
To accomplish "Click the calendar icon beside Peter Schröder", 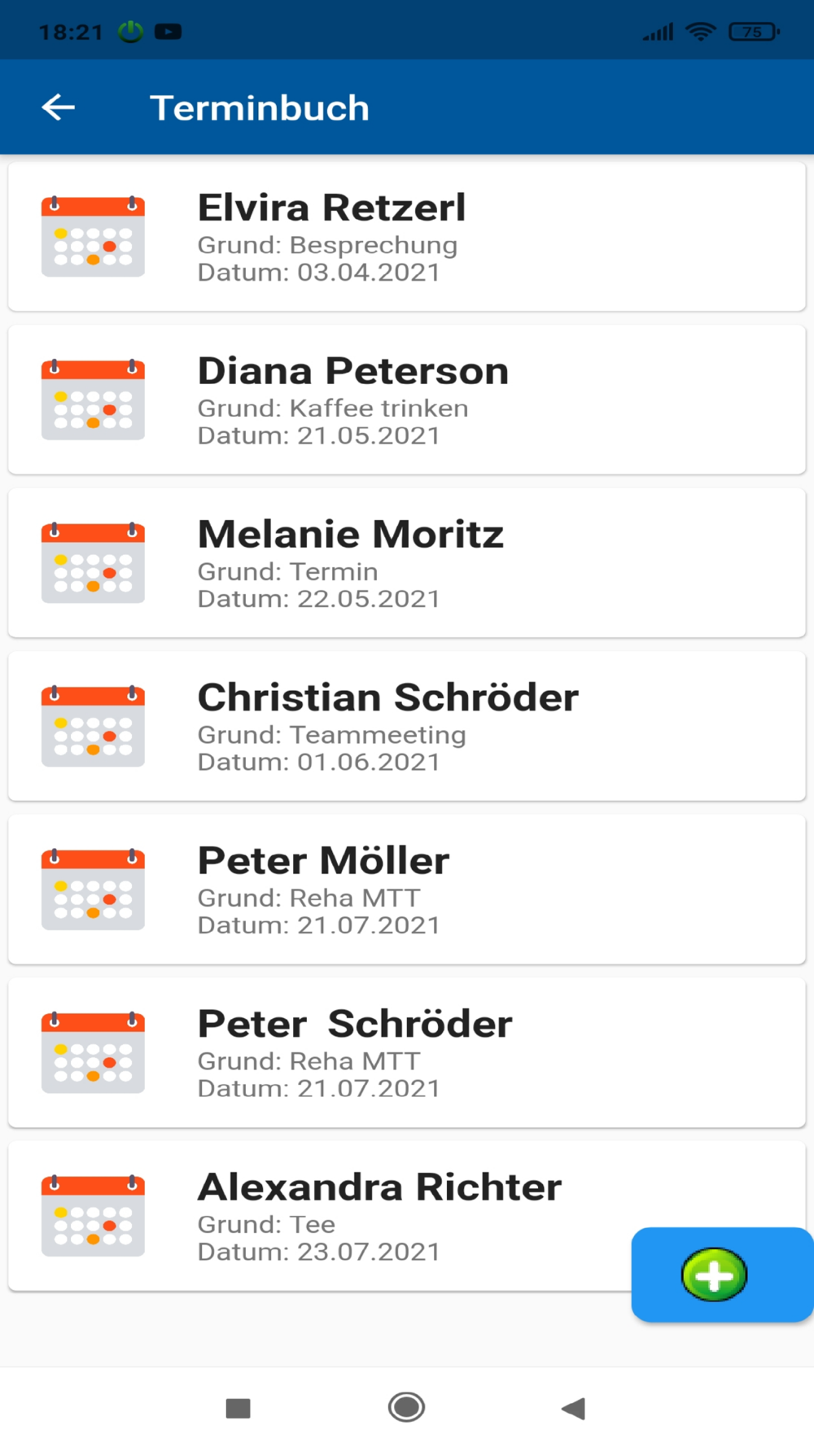I will point(93,1052).
